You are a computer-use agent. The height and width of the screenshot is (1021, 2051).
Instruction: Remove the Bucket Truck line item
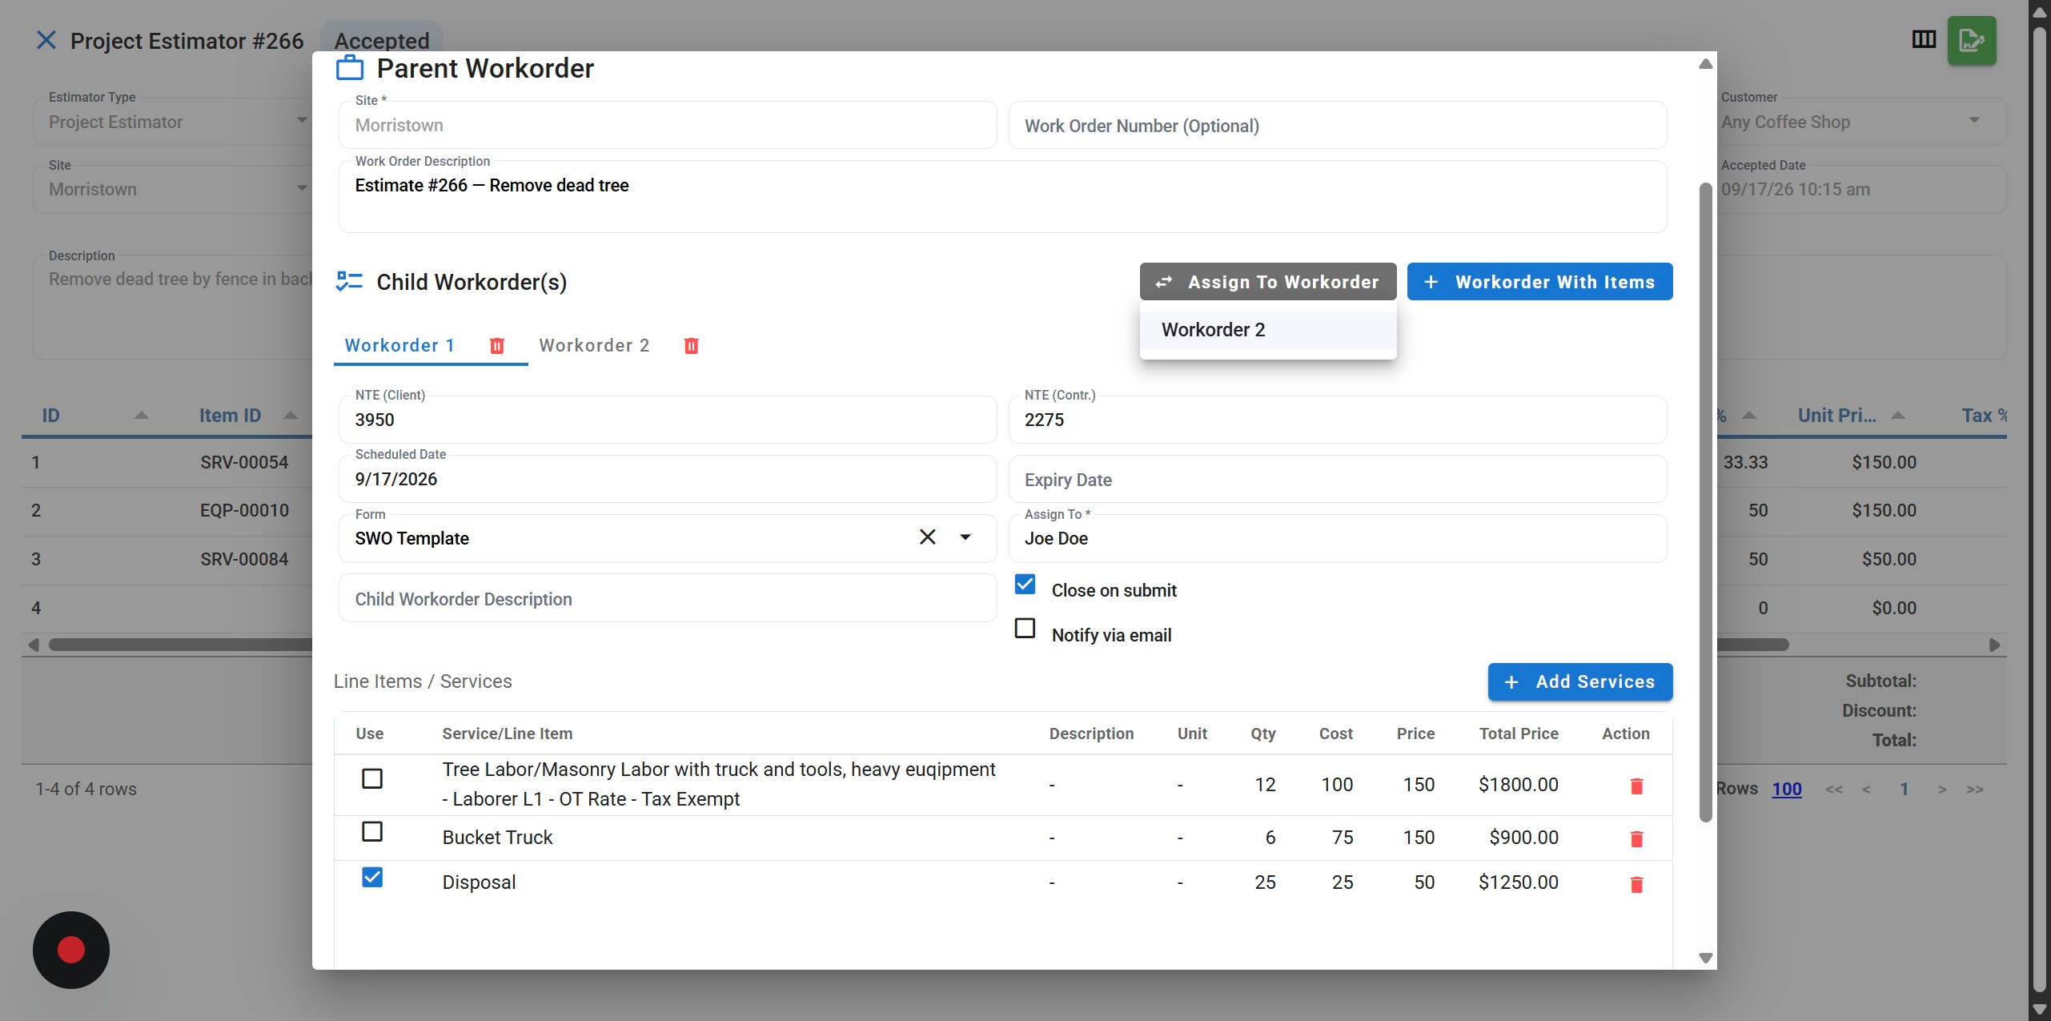pos(1636,838)
